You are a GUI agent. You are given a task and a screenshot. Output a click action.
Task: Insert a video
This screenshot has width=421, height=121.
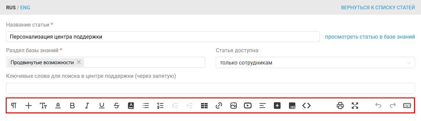coord(248,106)
